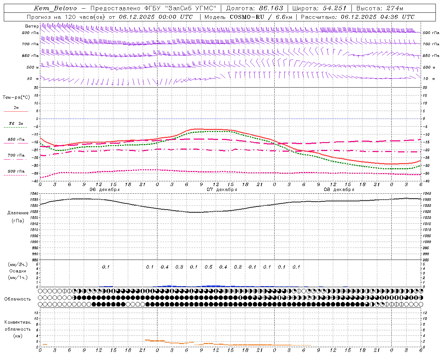Click the Модель COSMO-RU / 6.6км label
This screenshot has width=441, height=353.
click(248, 17)
